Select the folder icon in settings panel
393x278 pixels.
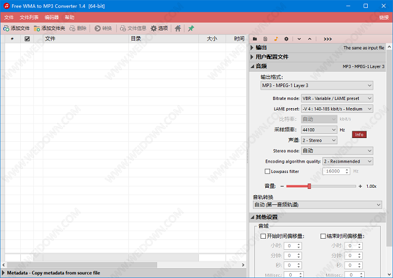(x=255, y=39)
